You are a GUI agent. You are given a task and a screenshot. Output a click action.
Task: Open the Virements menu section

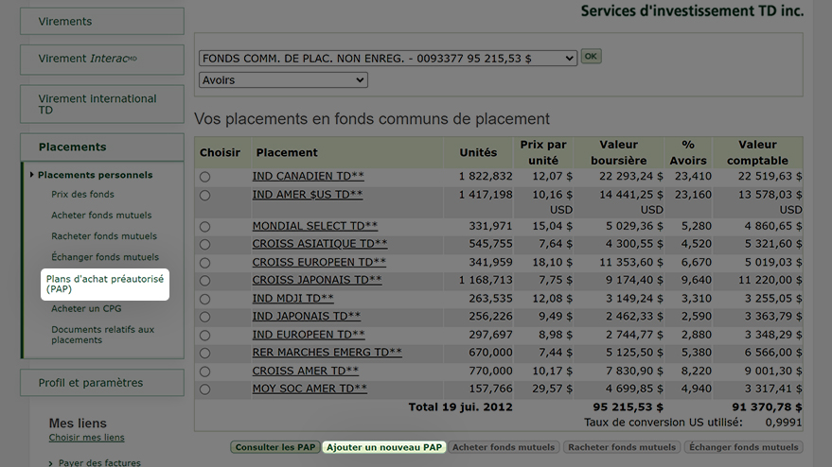102,21
